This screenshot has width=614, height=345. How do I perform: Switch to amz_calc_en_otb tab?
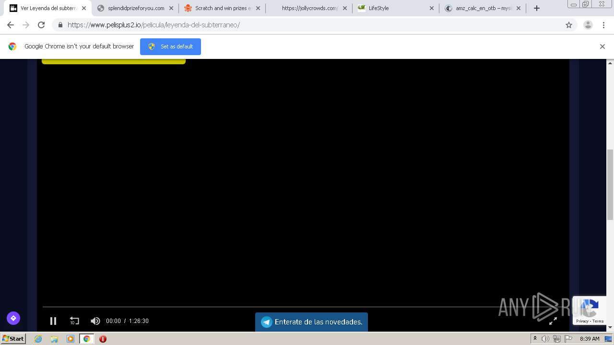point(483,8)
